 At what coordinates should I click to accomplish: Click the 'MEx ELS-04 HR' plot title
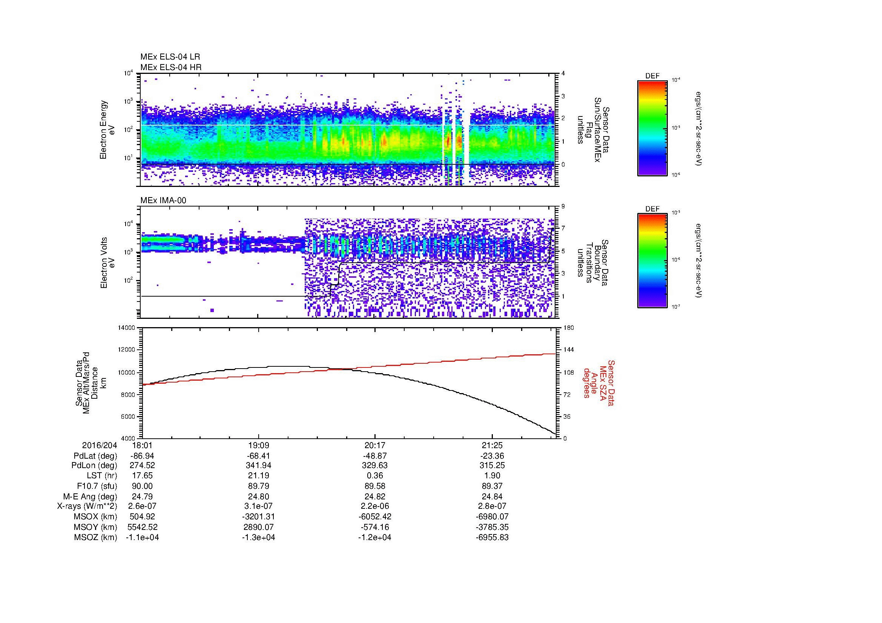click(x=171, y=67)
